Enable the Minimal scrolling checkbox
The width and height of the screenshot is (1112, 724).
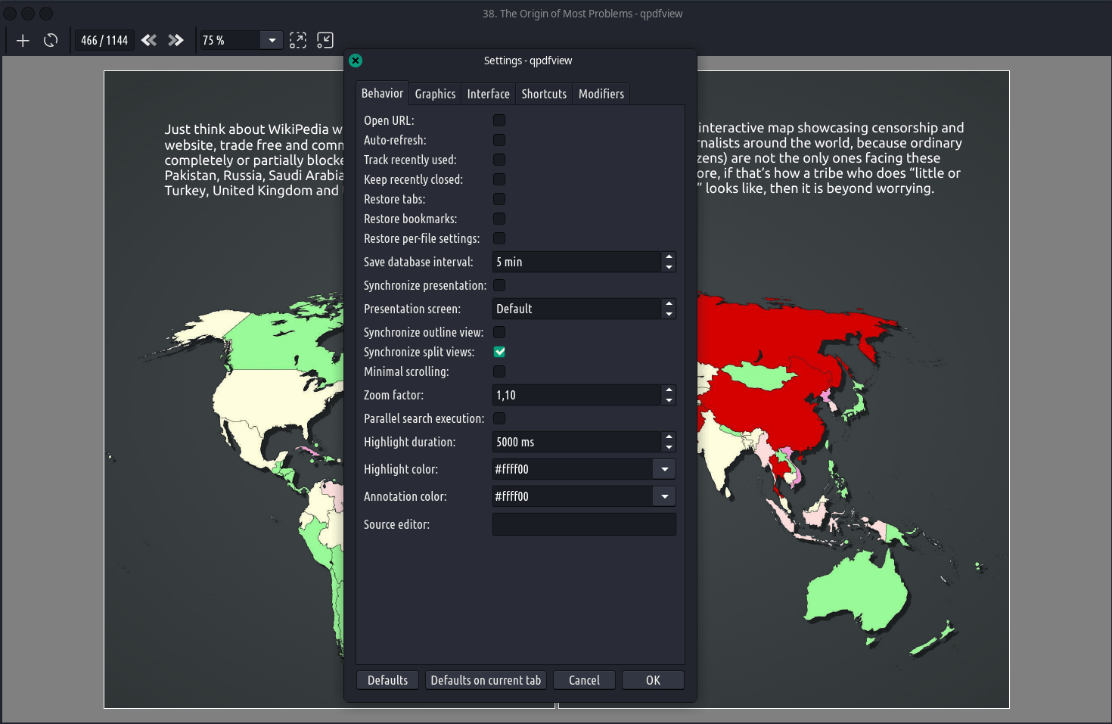[x=499, y=371]
